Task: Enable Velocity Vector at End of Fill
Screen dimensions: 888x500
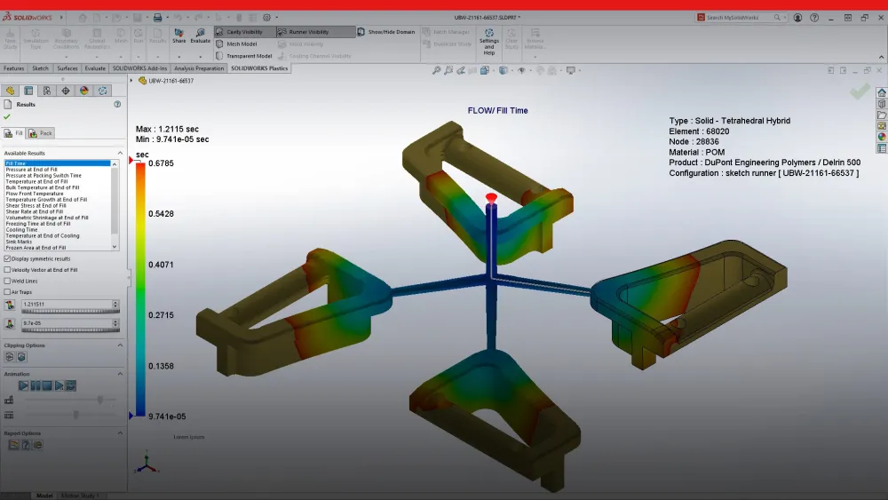Action: tap(7, 270)
